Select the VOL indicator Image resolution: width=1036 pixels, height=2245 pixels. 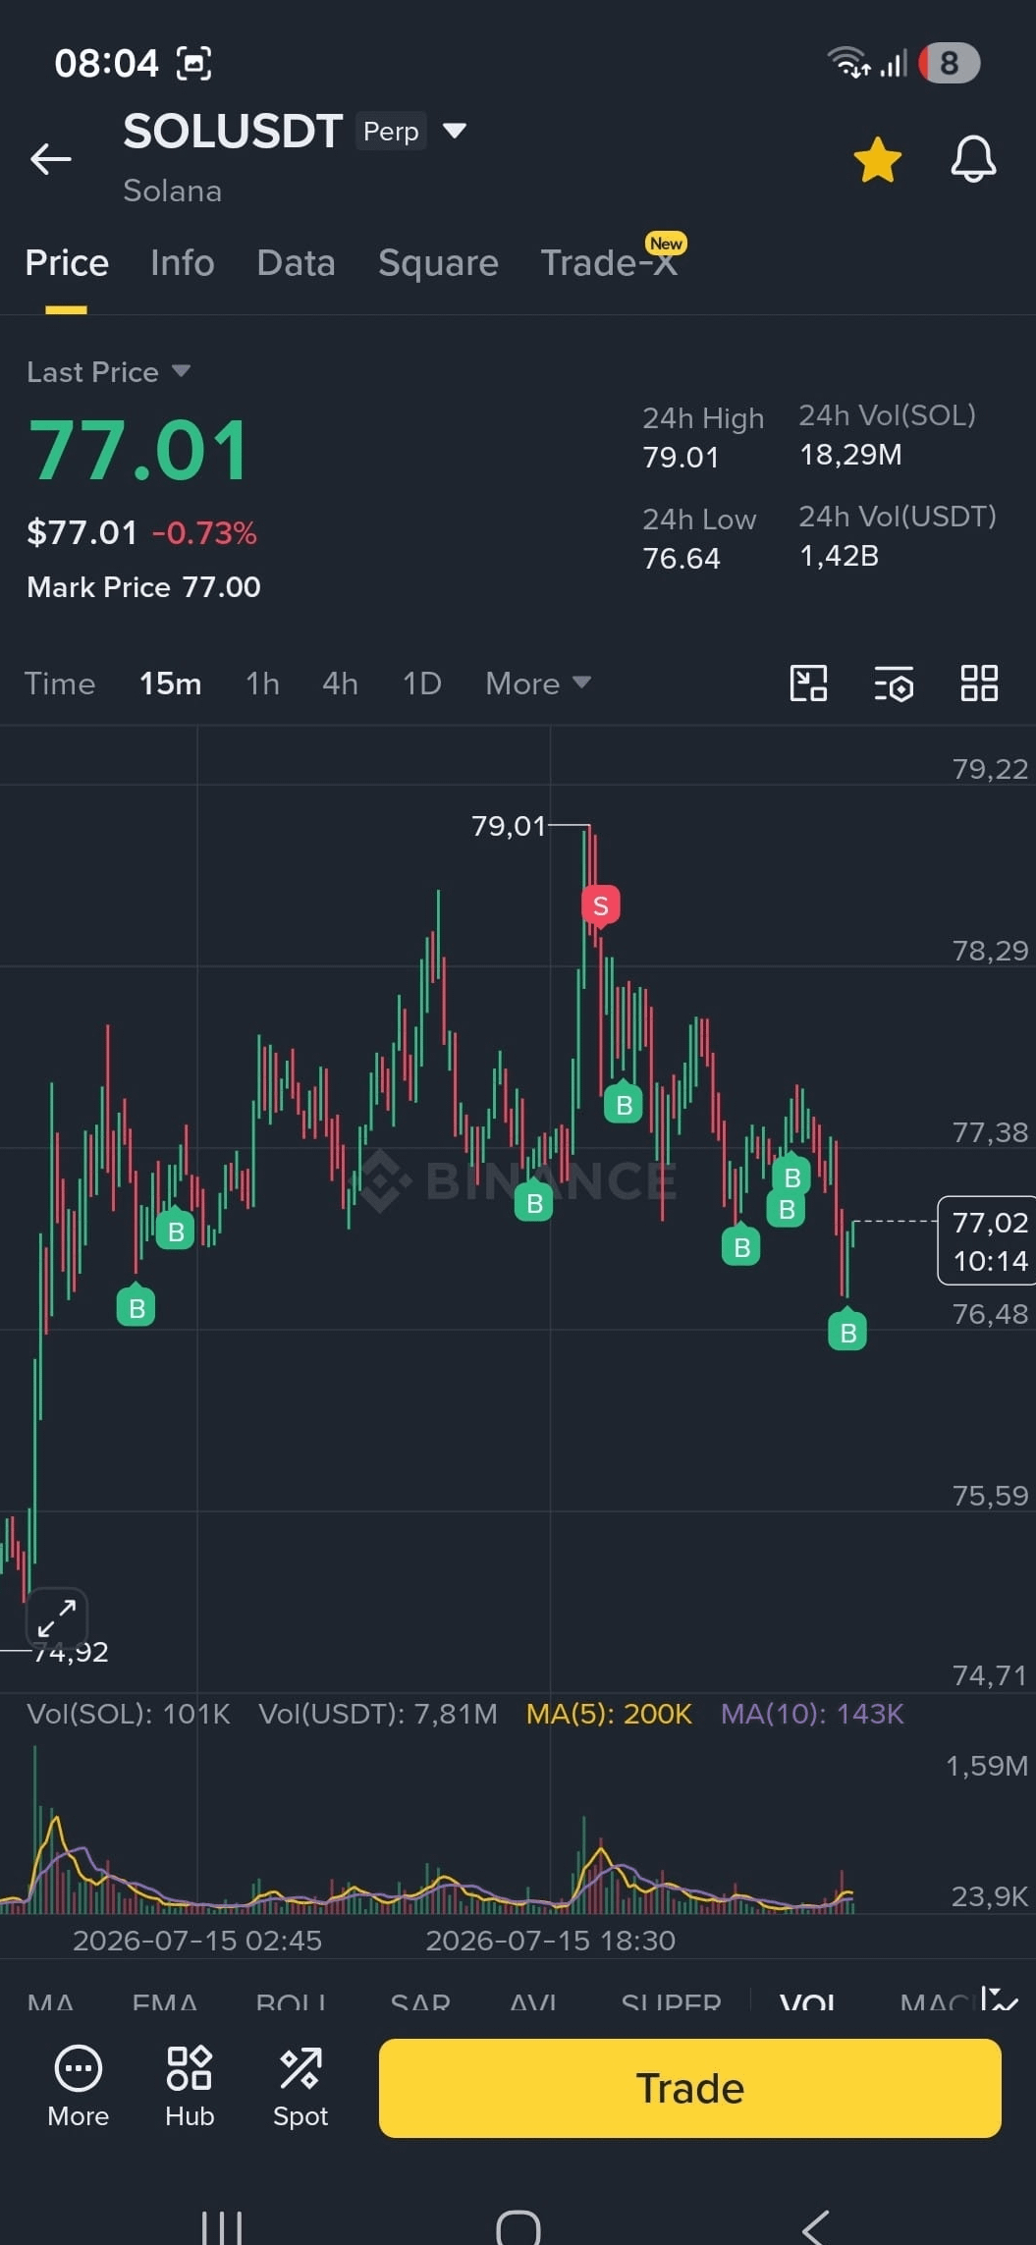pos(808,2000)
